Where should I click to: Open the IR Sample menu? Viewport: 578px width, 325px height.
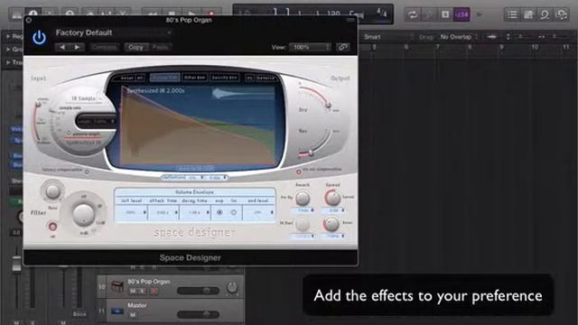[x=85, y=98]
